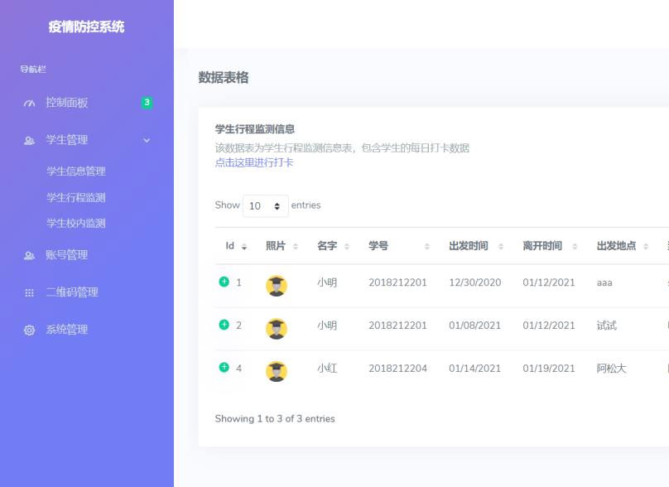Open 学生管理 menu in the sidebar

coord(67,140)
